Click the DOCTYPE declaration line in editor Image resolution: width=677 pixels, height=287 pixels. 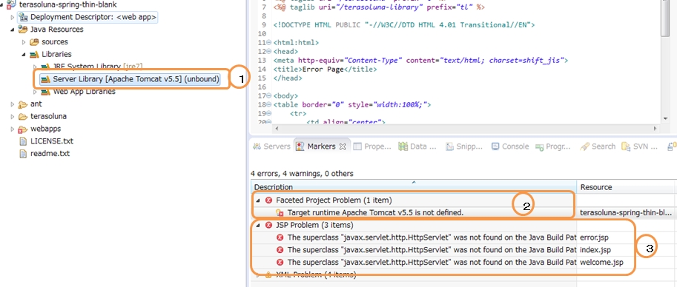[404, 25]
